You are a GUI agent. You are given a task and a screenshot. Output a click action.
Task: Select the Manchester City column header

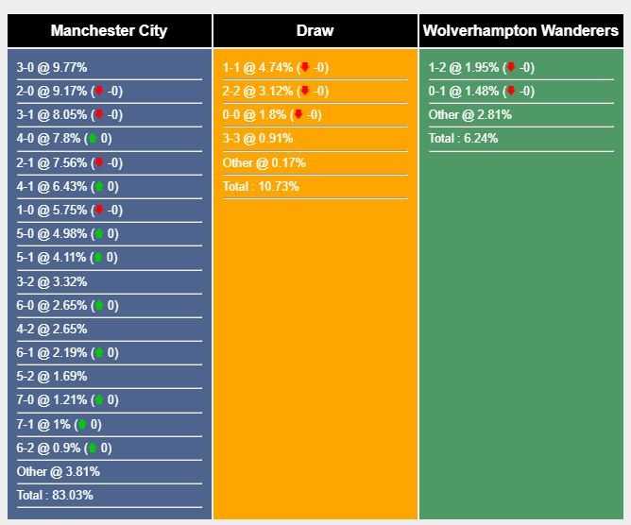pos(109,30)
